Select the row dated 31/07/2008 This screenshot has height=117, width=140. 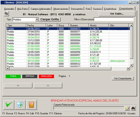pos(68,64)
